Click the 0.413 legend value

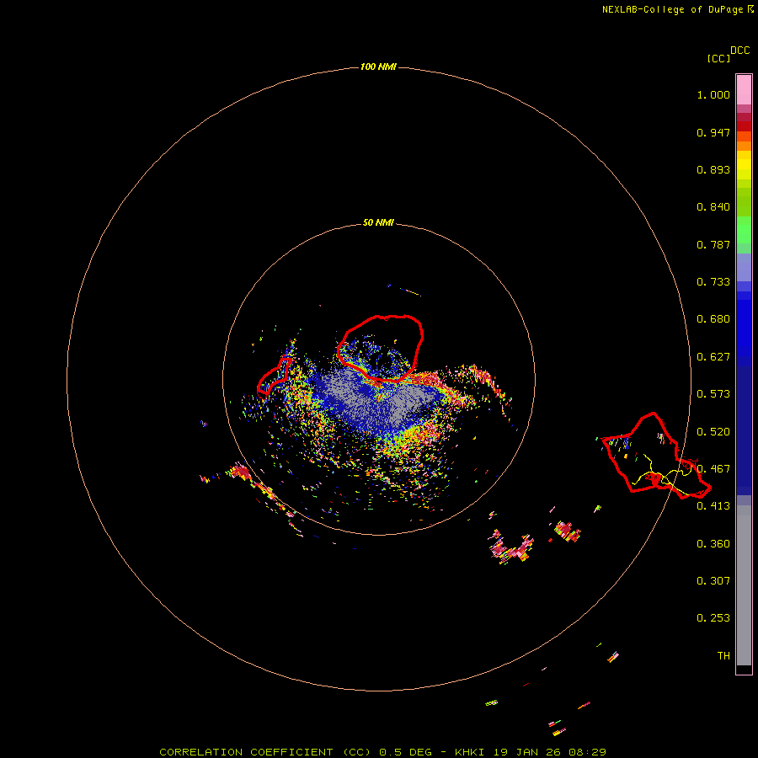713,506
